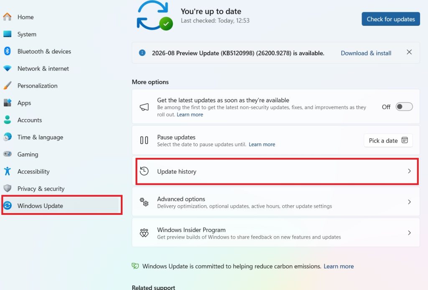Click the megaphone icon for latest updates
This screenshot has width=428, height=290.
(144, 107)
